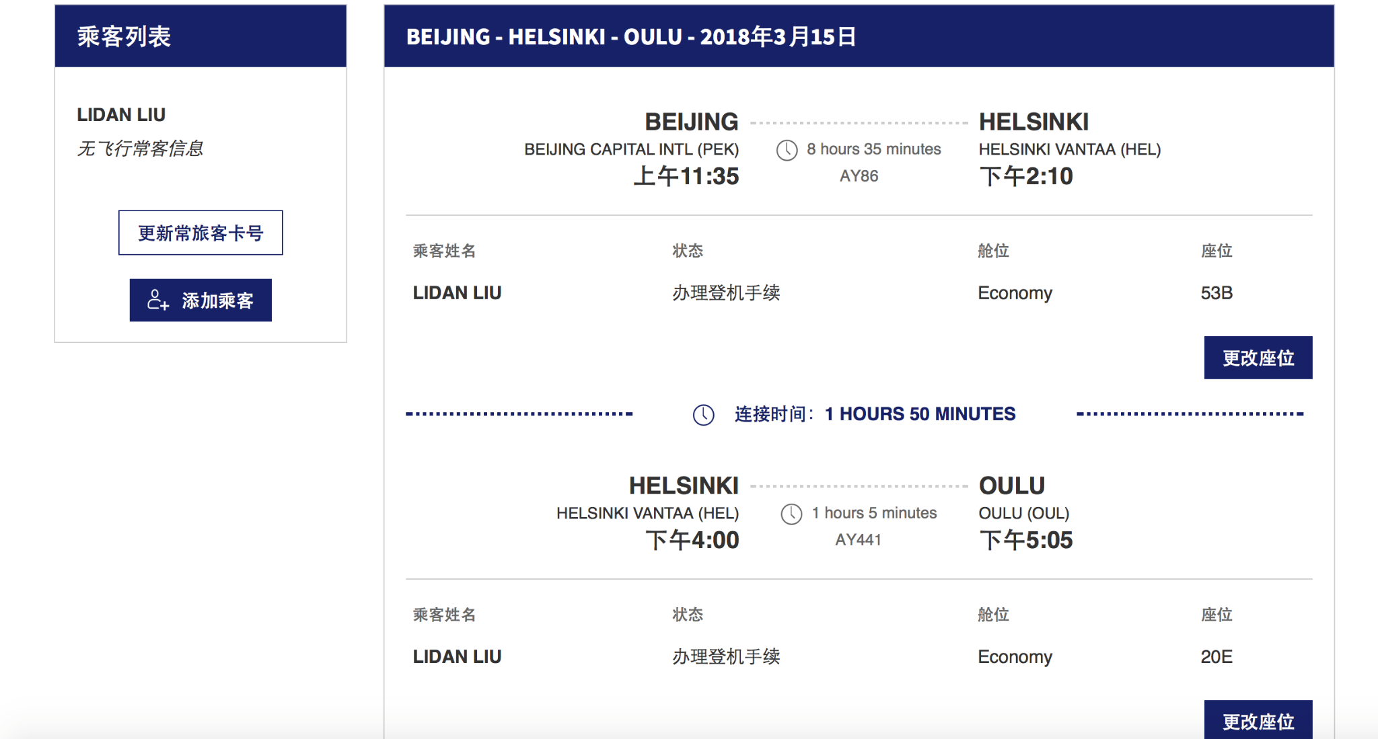Click the add-person icon beside 添加乘客
Viewport: 1378px width, 739px height.
tap(157, 300)
